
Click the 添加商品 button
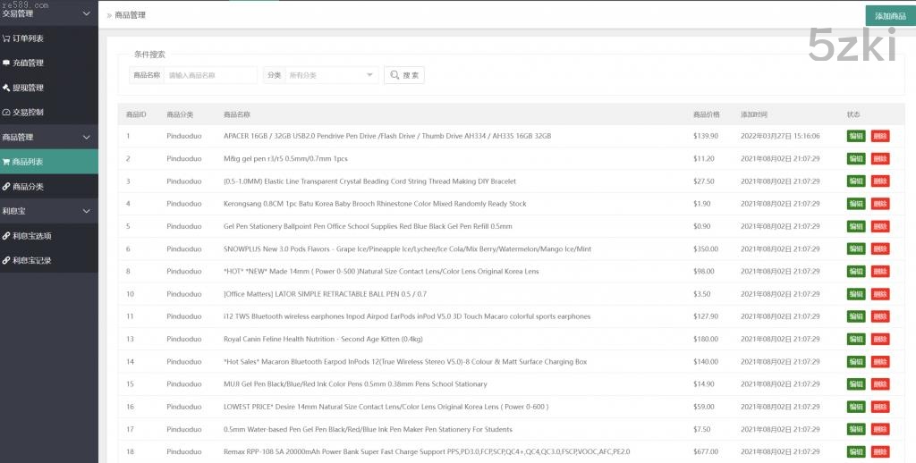(890, 16)
